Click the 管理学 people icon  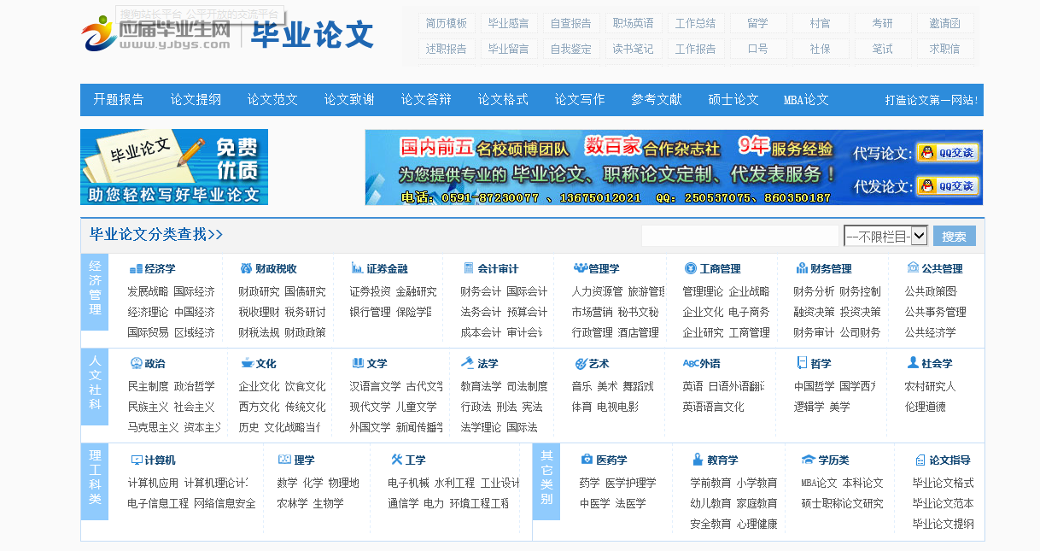tap(580, 268)
